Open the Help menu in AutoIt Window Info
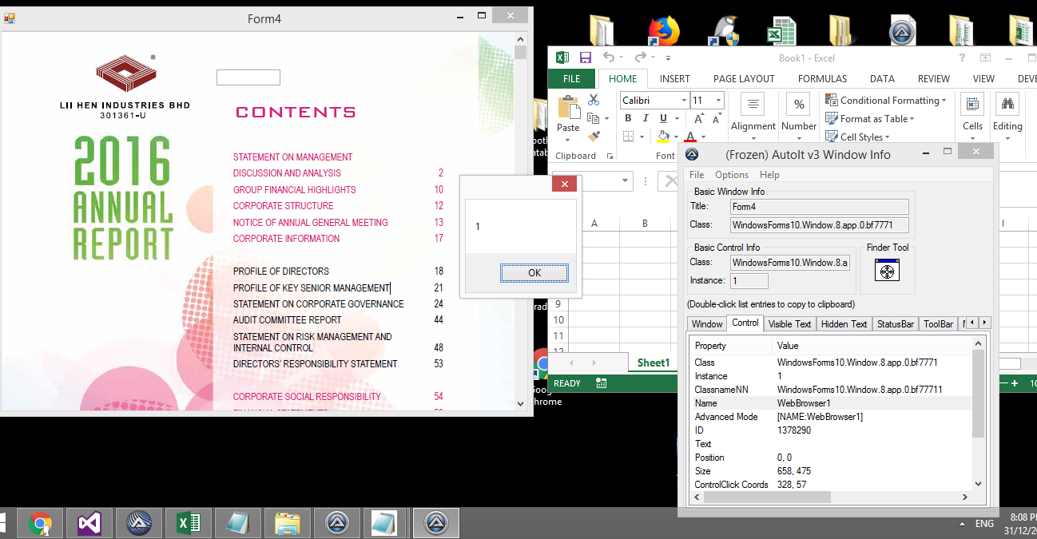 point(769,175)
